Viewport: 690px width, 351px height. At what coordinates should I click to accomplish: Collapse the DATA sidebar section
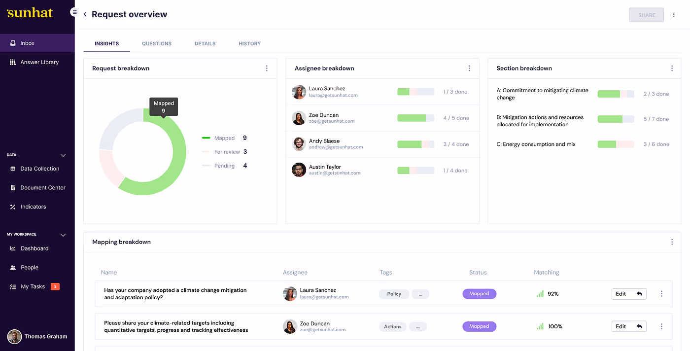(63, 155)
